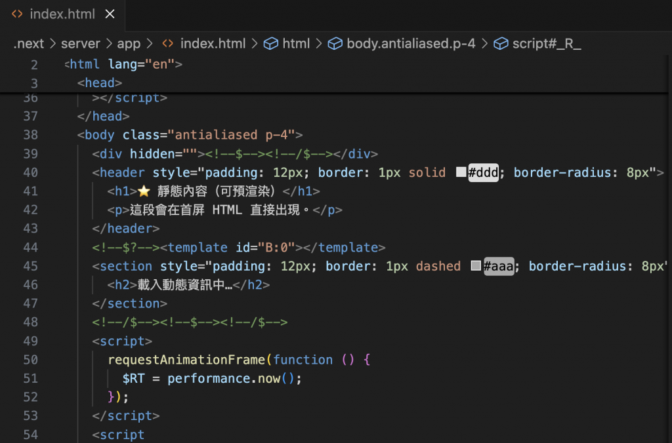Select the index.html editor tab
Viewport: 672px width, 443px height.
pos(62,14)
